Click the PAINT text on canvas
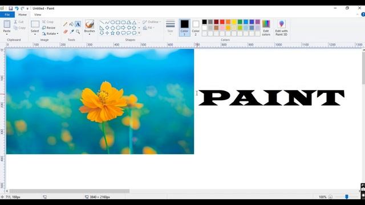Screen dimensions: 365x205 271,98
